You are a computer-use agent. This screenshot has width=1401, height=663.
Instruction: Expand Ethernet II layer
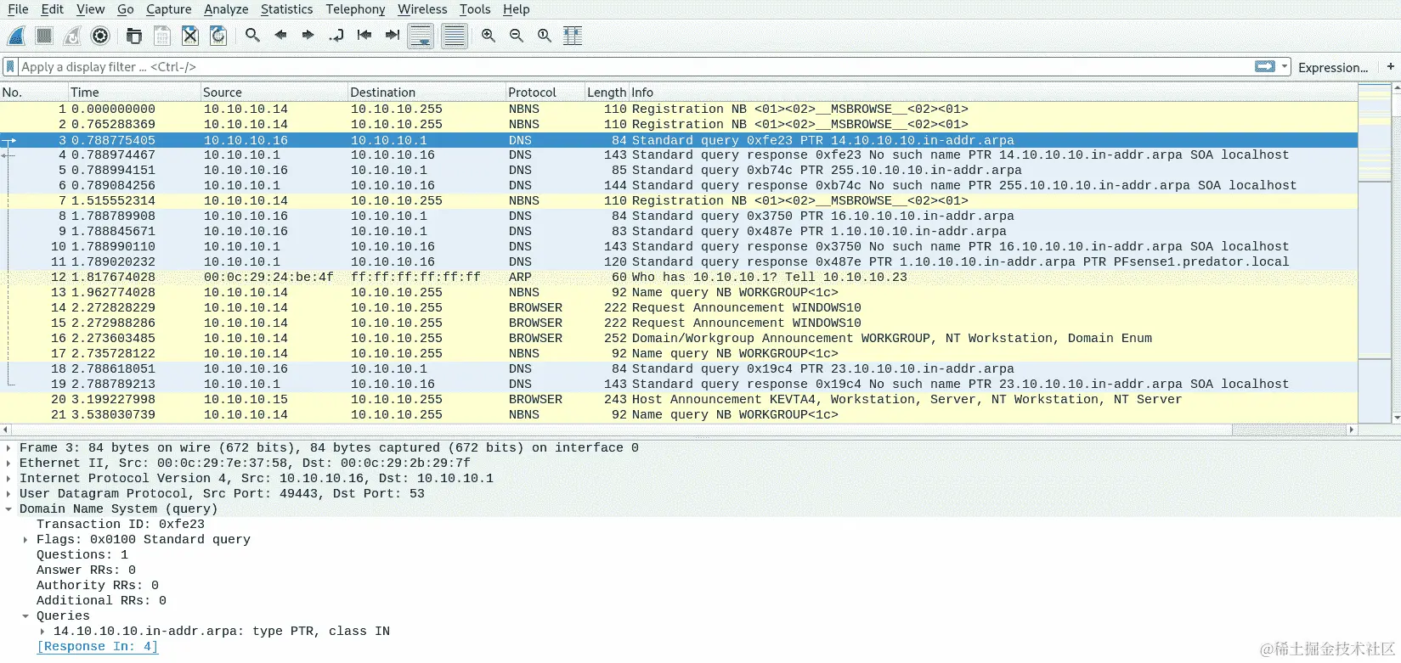click(x=8, y=464)
